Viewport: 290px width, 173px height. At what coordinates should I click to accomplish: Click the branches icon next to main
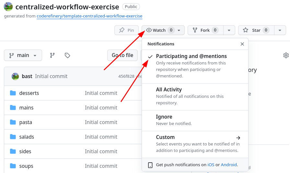pyautogui.click(x=52, y=55)
